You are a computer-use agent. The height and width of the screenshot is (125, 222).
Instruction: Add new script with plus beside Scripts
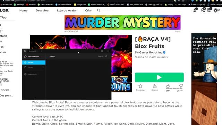pyautogui.click(x=43, y=67)
